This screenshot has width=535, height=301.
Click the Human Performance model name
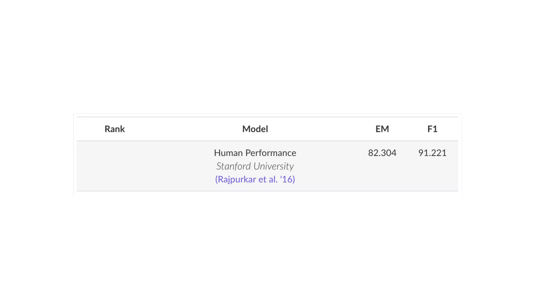pyautogui.click(x=255, y=153)
